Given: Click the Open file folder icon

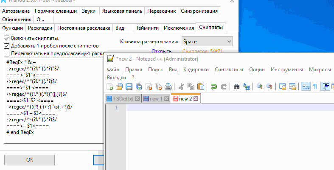Looking at the screenshot, I should [119, 86].
